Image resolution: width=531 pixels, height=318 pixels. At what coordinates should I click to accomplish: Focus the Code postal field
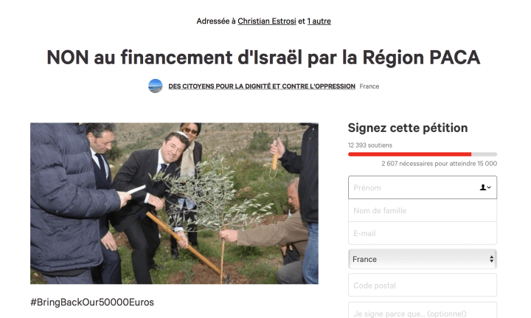(x=423, y=285)
